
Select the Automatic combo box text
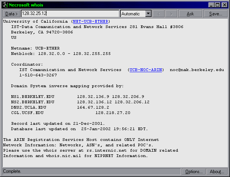pos(133,14)
